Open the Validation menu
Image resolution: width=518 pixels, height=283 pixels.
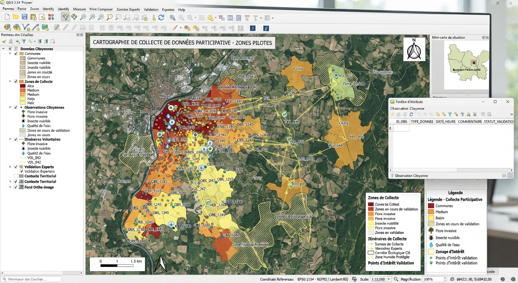click(x=151, y=9)
